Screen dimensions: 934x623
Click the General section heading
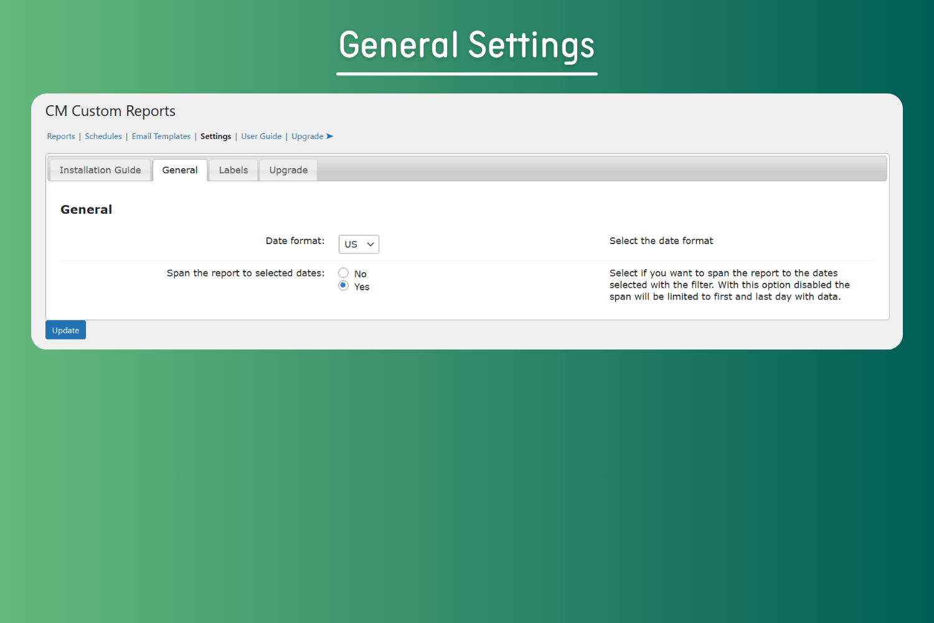(87, 209)
